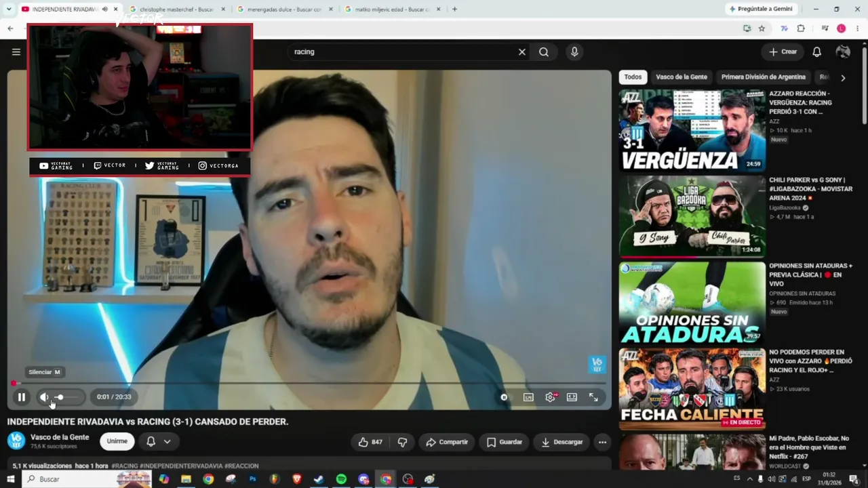Viewport: 868px width, 488px height.
Task: Click 'Pregúntale a Gemini' button
Action: (x=761, y=9)
